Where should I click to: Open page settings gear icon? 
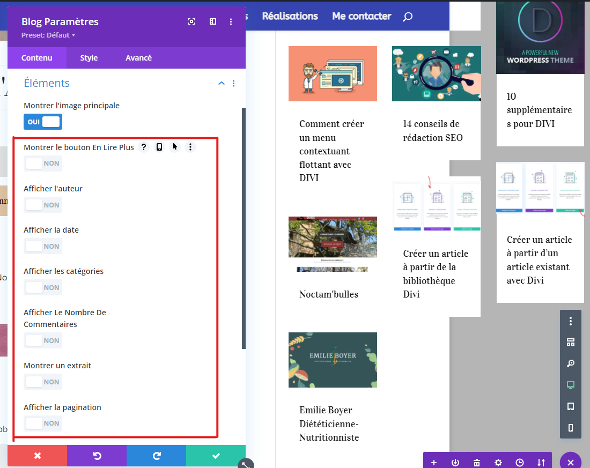tap(498, 463)
